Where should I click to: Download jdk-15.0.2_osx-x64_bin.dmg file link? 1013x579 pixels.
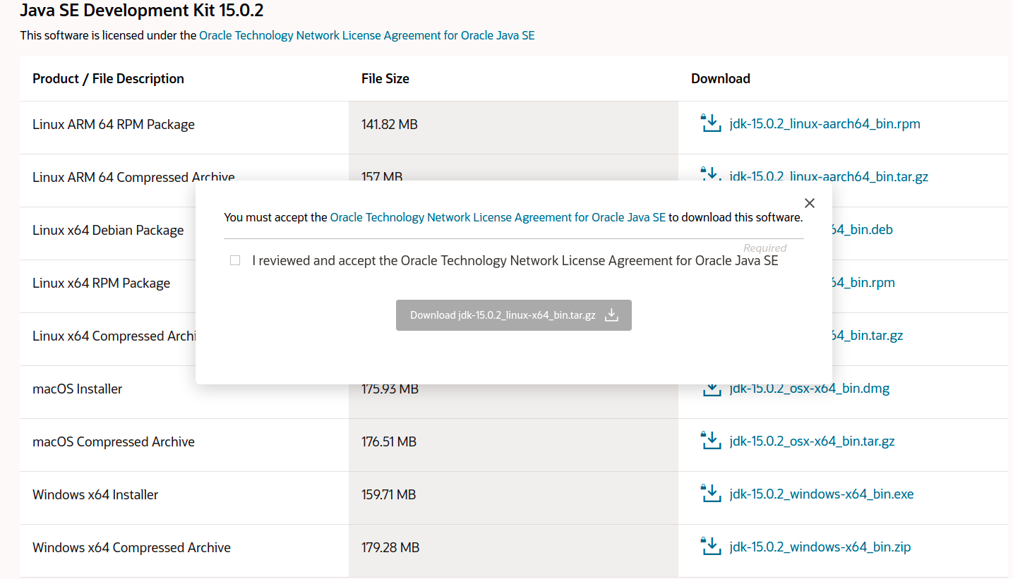(x=809, y=389)
